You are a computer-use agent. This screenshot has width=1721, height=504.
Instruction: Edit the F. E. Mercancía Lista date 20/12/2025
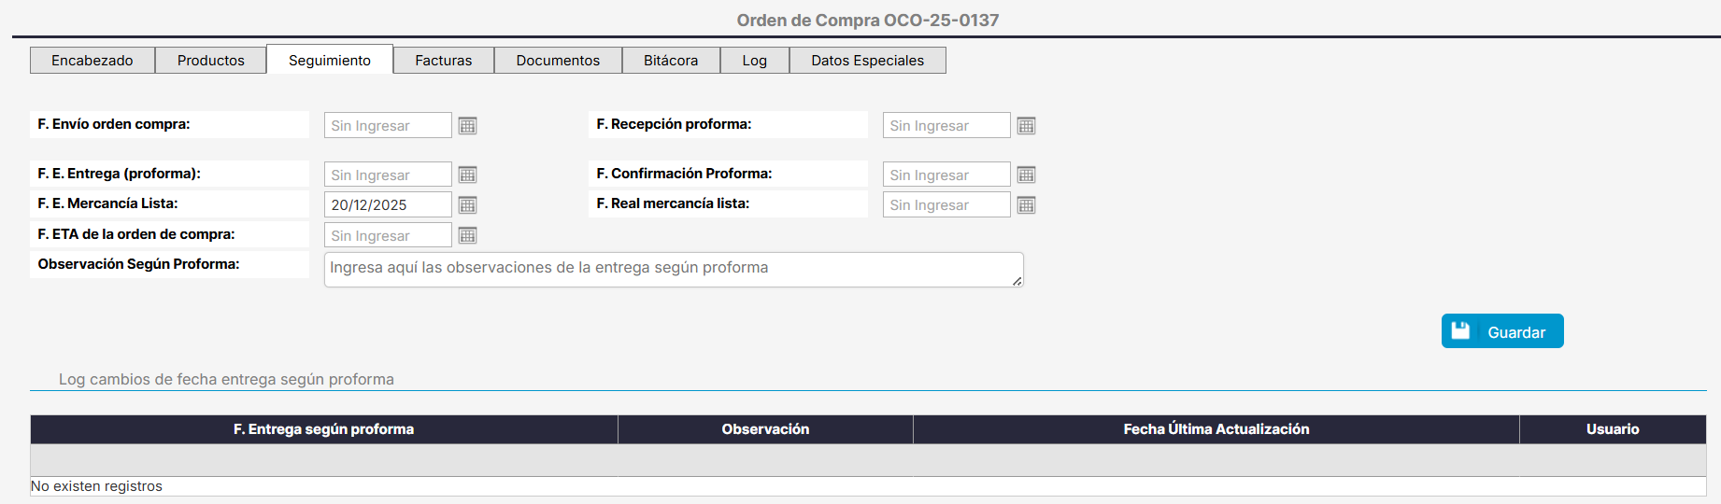(x=388, y=205)
